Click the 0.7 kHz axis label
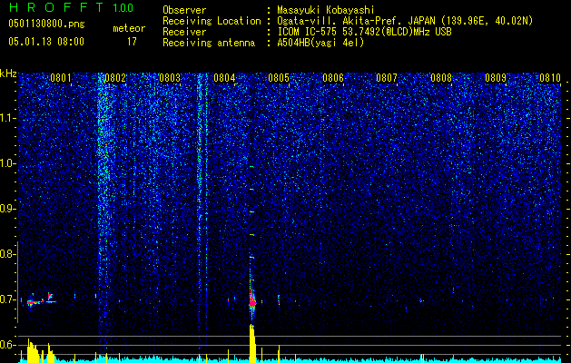571x363 pixels. click(x=7, y=299)
